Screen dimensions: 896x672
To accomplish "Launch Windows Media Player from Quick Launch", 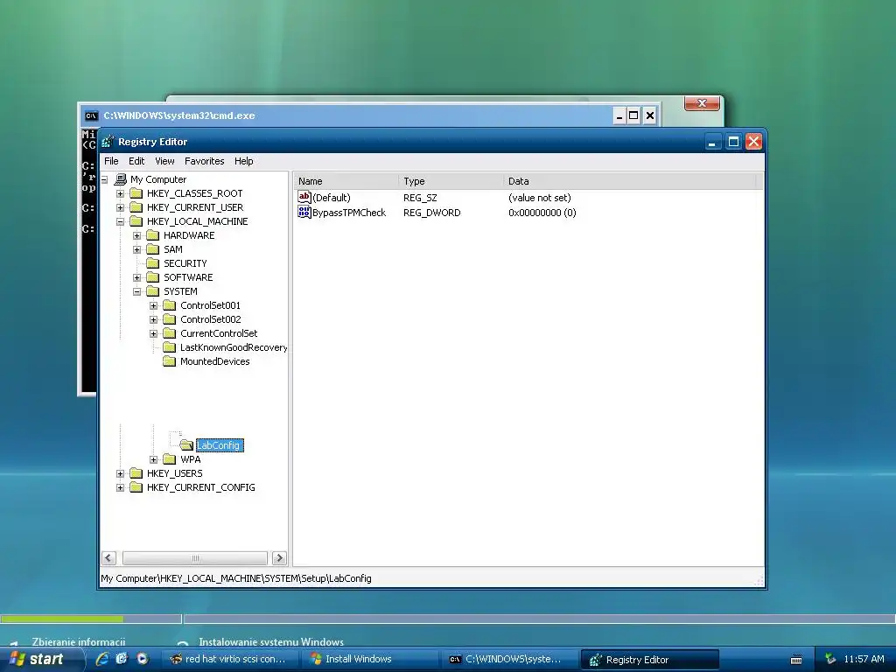I will tap(142, 659).
